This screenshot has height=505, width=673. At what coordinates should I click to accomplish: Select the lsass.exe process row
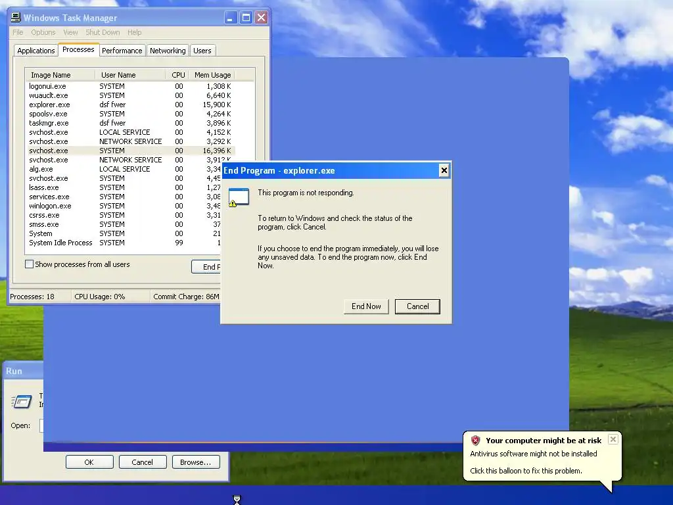124,187
